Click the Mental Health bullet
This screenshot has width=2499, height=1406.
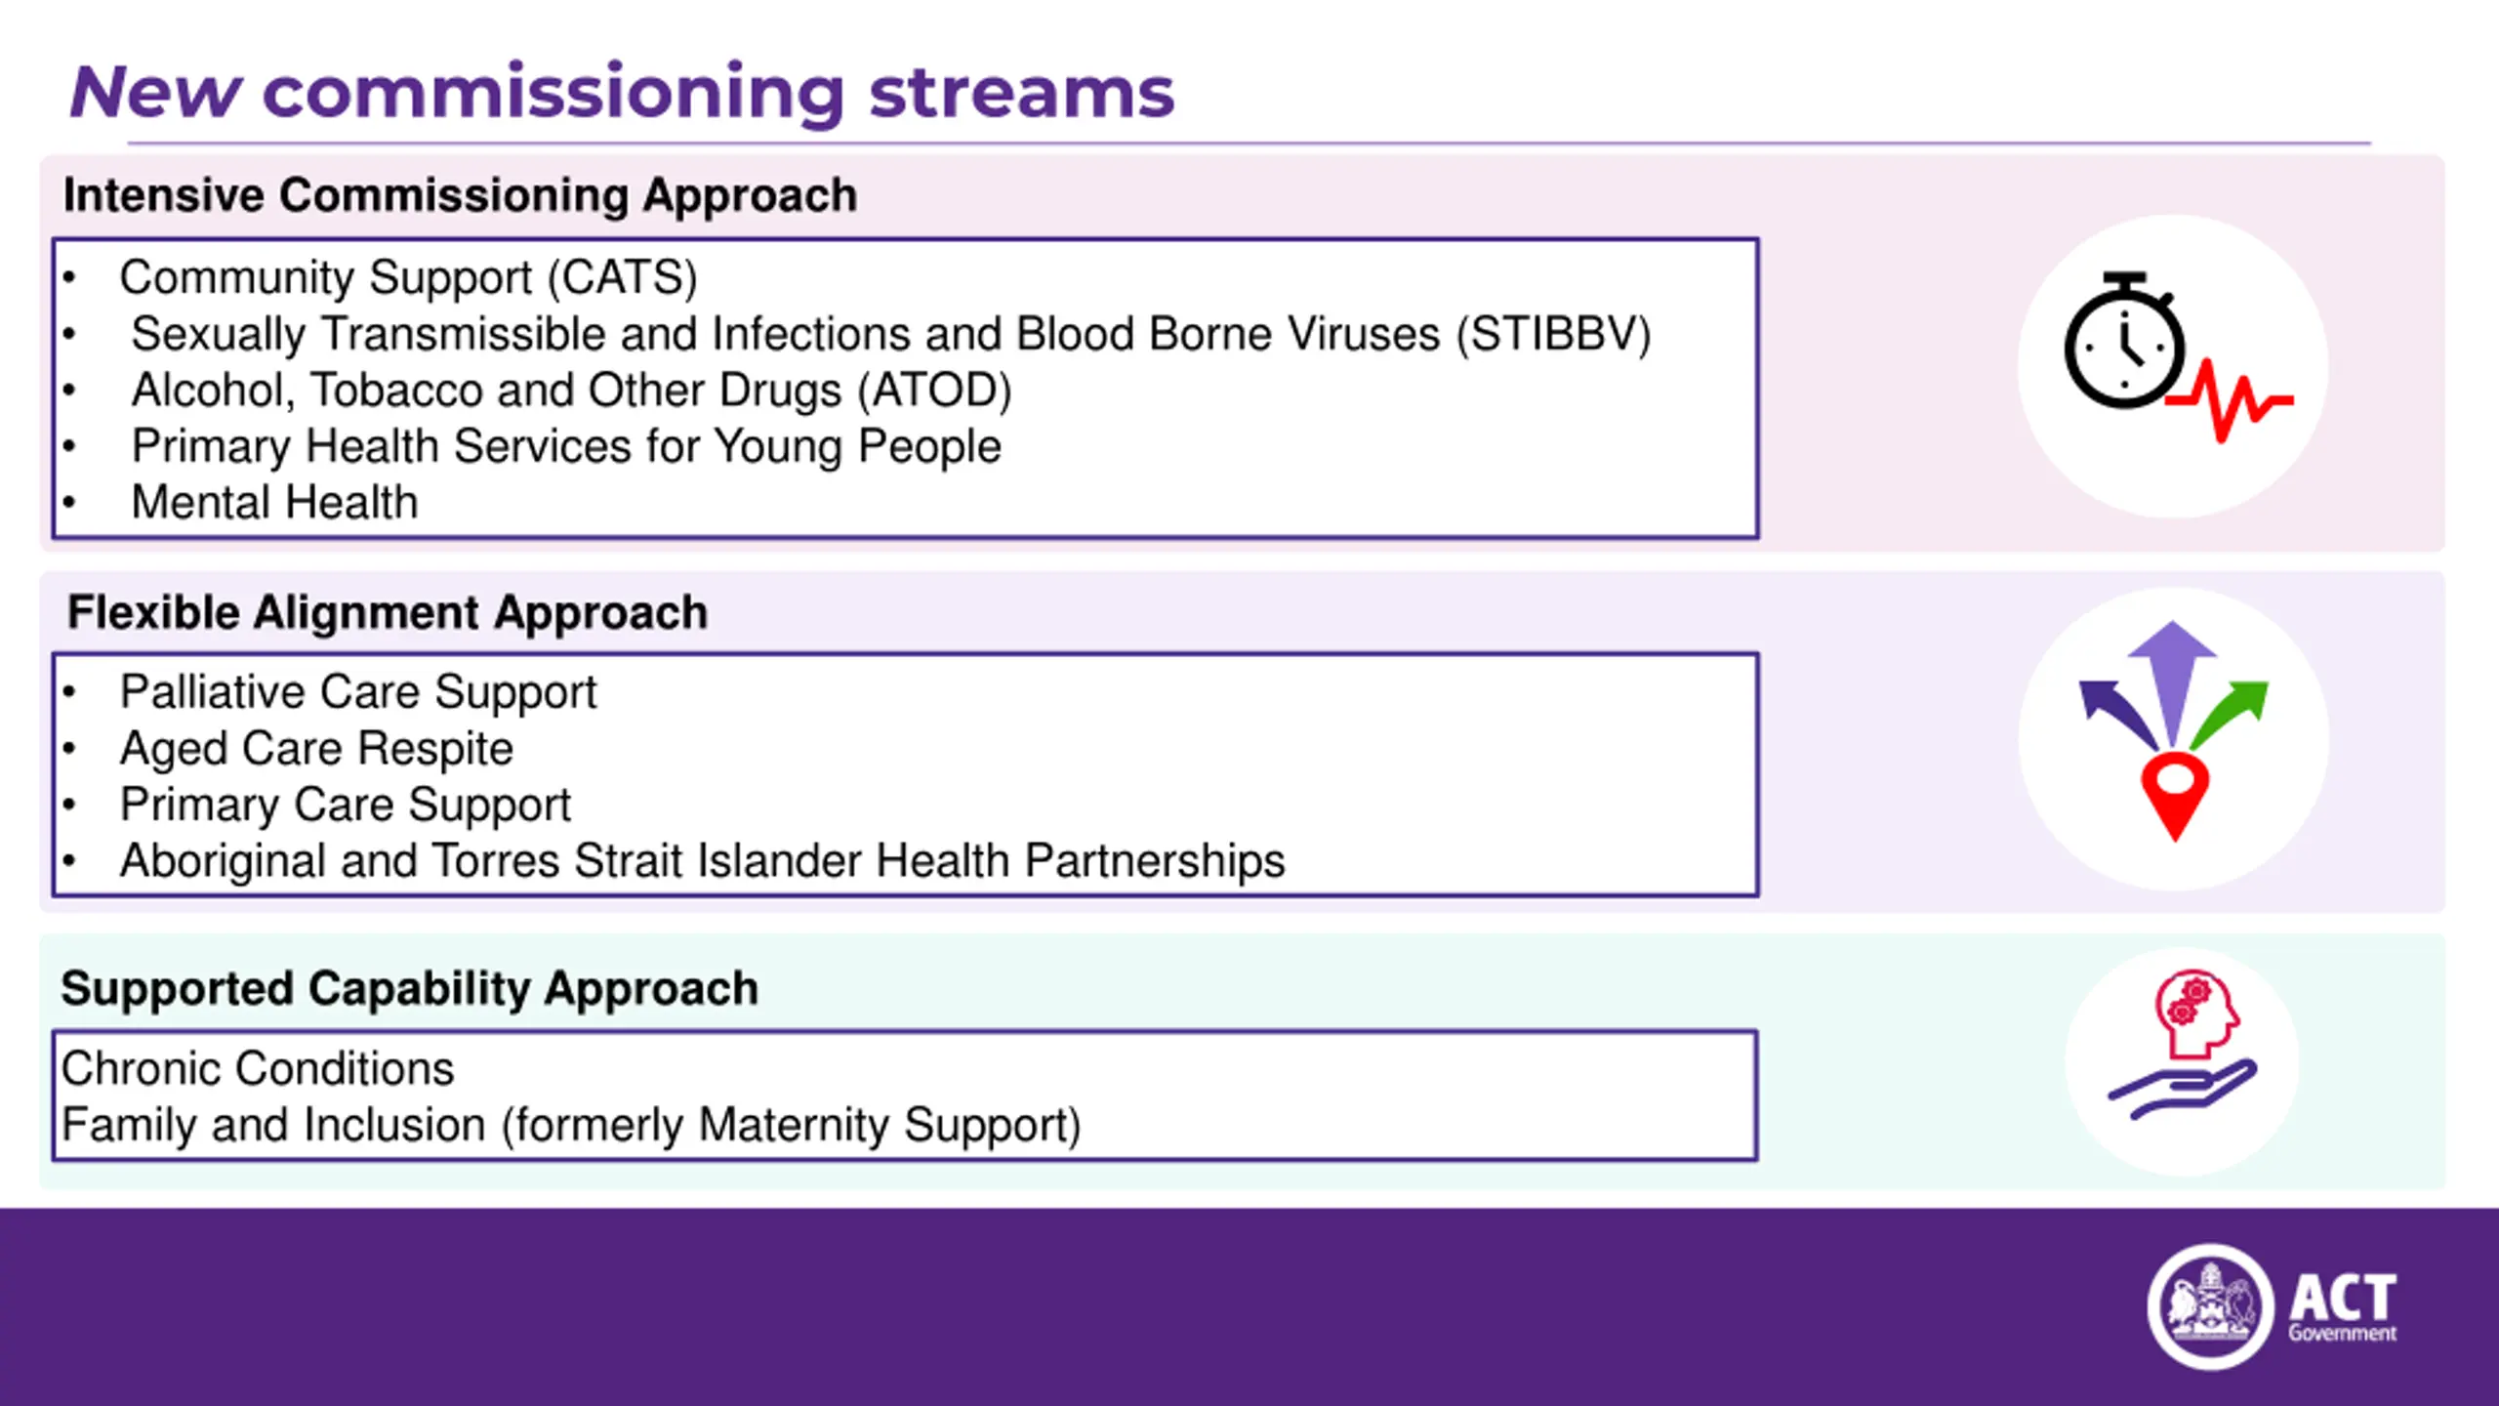pyautogui.click(x=274, y=503)
